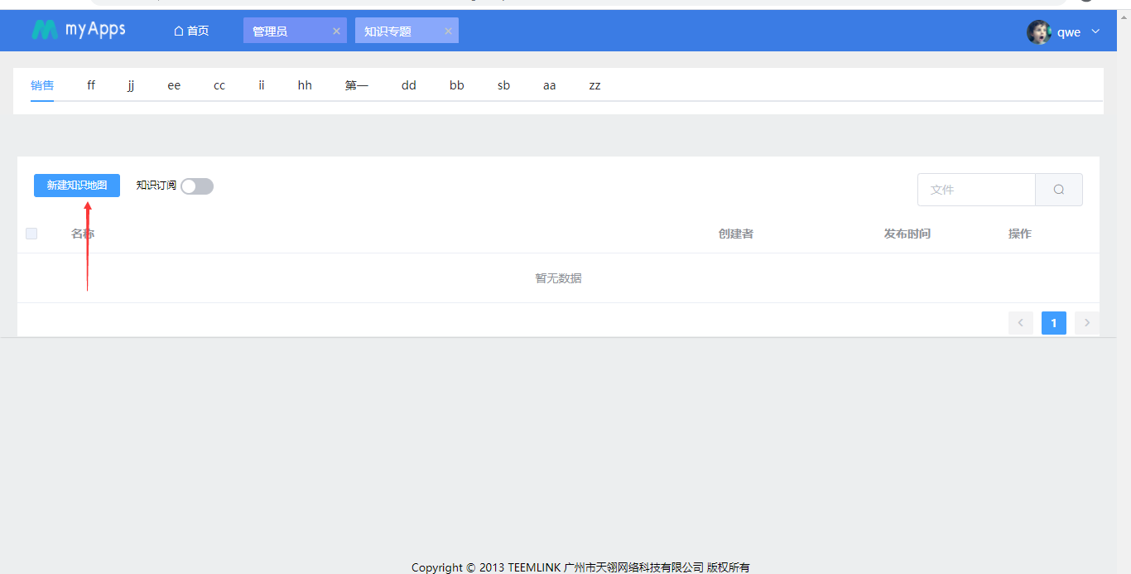Close the 知识专题 tab

point(448,31)
